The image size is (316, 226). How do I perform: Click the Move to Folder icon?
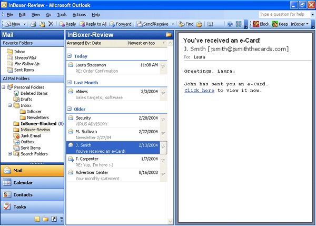pyautogui.click(x=42, y=24)
